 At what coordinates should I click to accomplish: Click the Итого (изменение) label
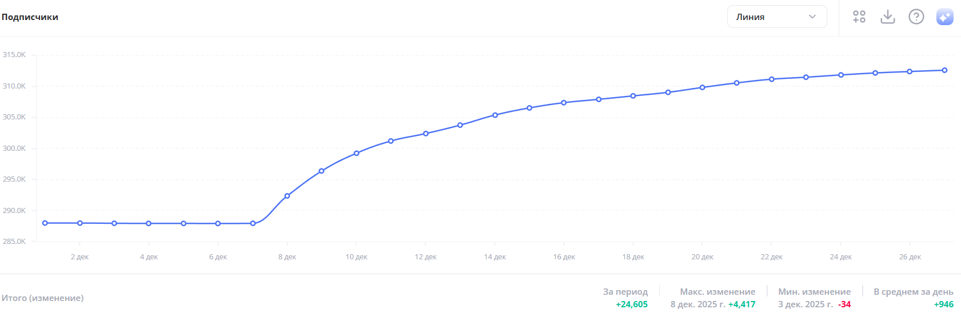pos(42,298)
